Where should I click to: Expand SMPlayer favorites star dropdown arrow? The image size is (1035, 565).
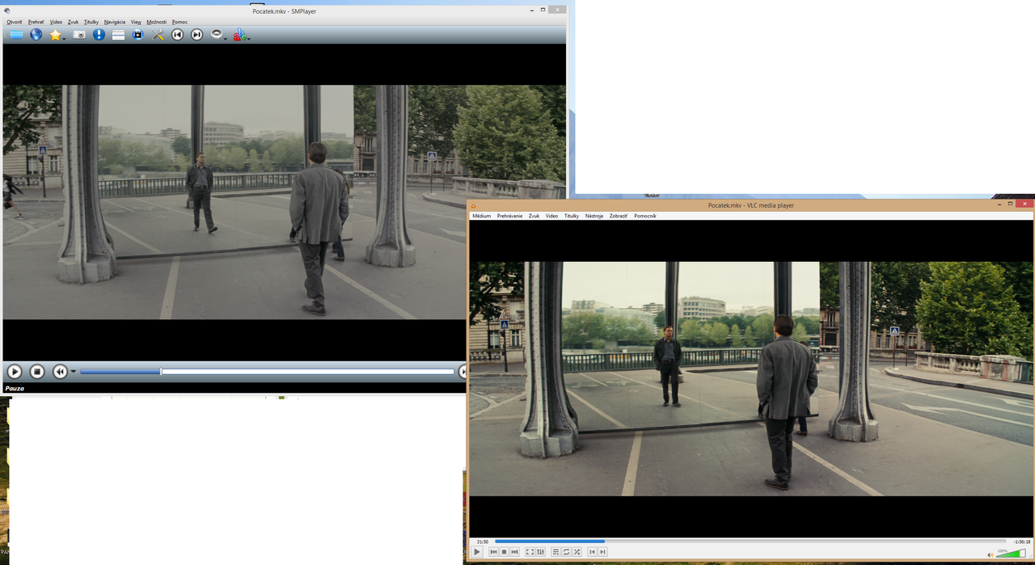click(64, 37)
